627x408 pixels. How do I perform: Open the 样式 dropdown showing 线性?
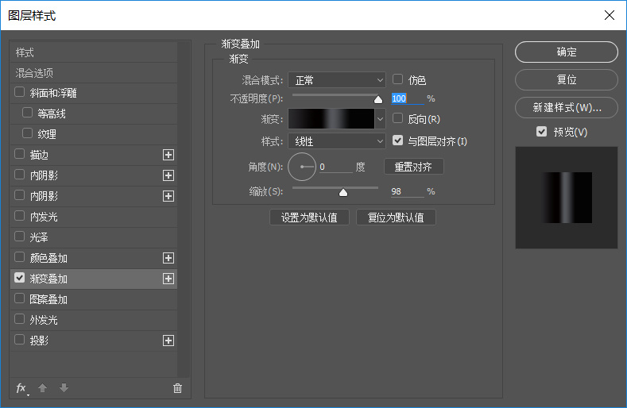coord(337,141)
